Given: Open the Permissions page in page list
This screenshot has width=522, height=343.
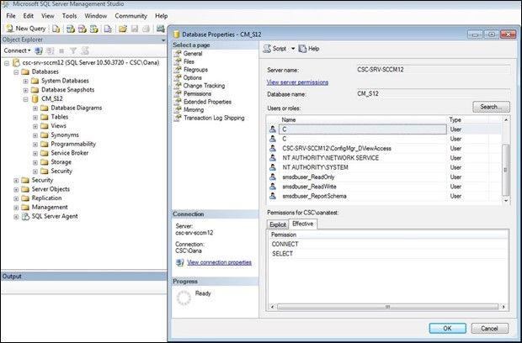Looking at the screenshot, I should coord(197,93).
